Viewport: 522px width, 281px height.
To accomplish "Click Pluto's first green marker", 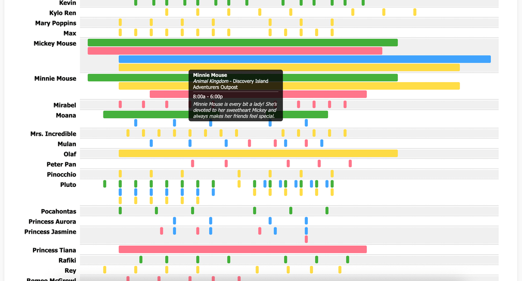I will [105, 184].
